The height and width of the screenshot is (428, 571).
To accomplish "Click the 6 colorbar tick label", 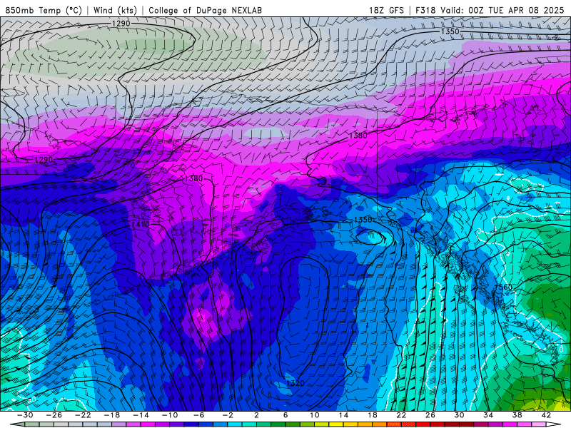I will [285, 415].
